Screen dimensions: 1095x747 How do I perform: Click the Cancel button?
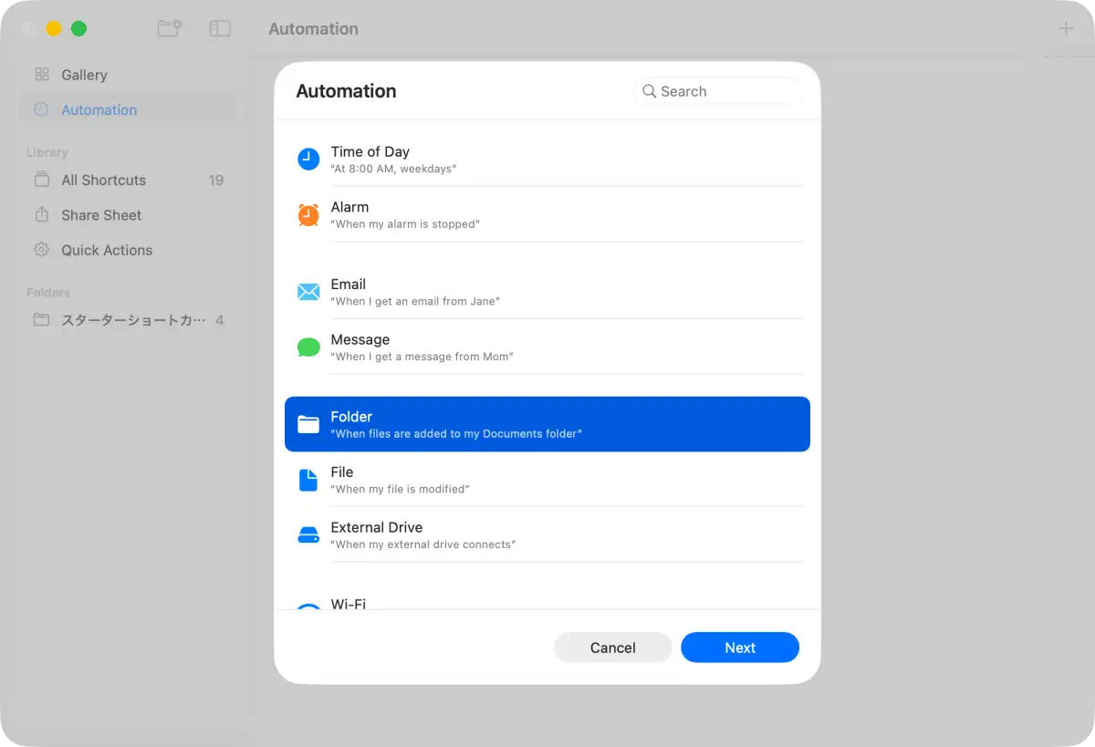(612, 648)
